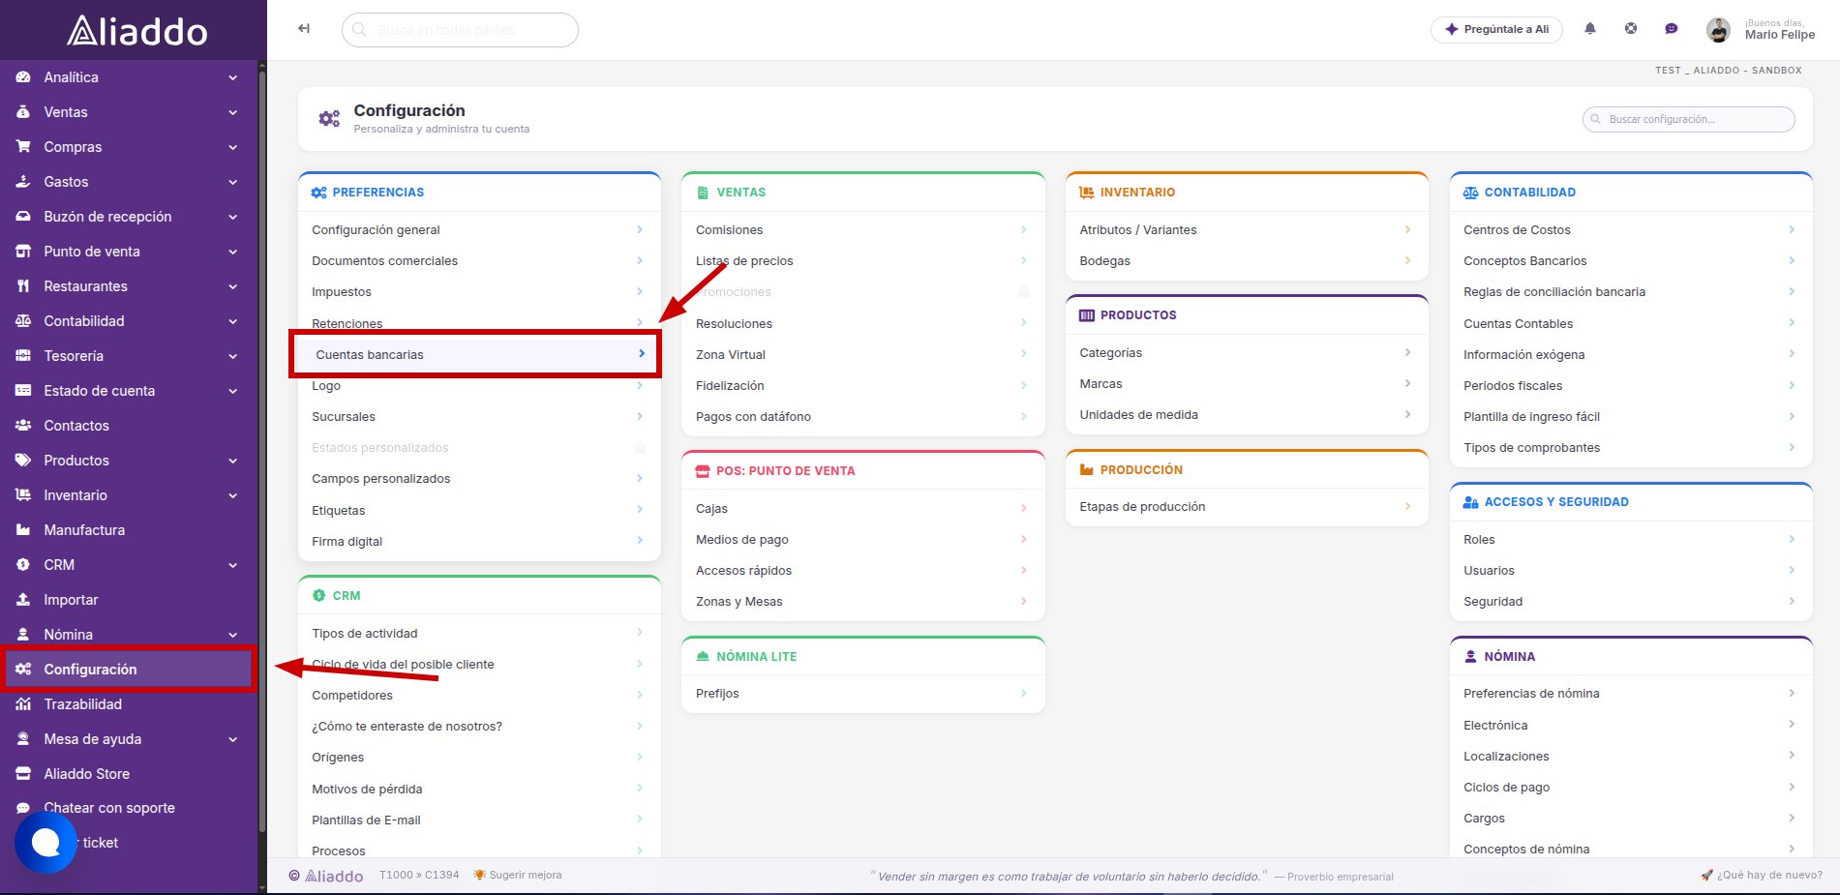The image size is (1840, 895).
Task: Open the blue floating chat bubble
Action: [x=45, y=843]
